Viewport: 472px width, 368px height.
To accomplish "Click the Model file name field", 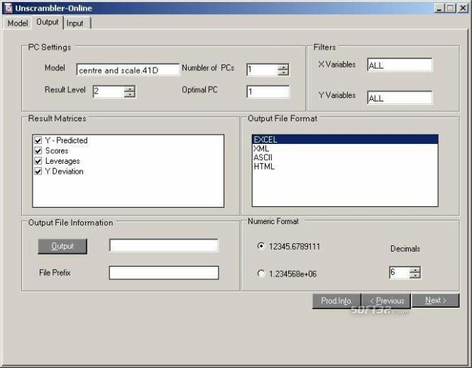I will [128, 70].
